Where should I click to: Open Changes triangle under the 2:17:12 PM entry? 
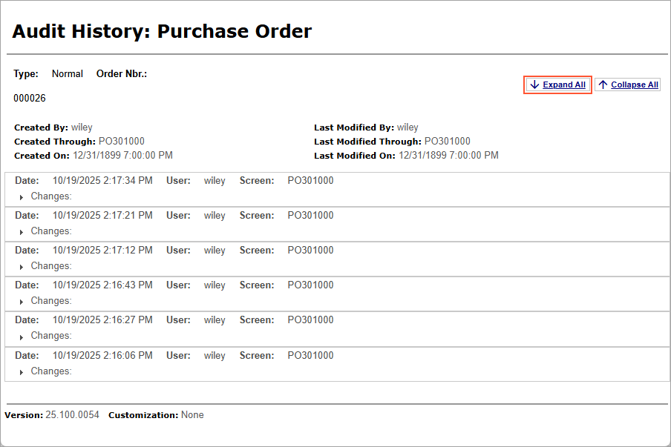(x=22, y=267)
